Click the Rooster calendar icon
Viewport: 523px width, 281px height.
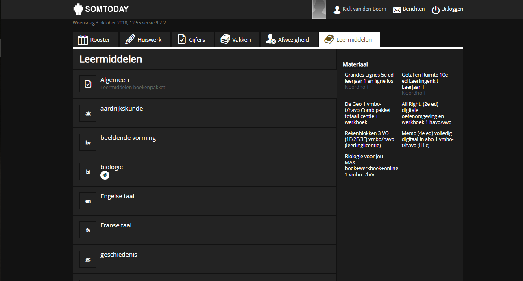[83, 40]
